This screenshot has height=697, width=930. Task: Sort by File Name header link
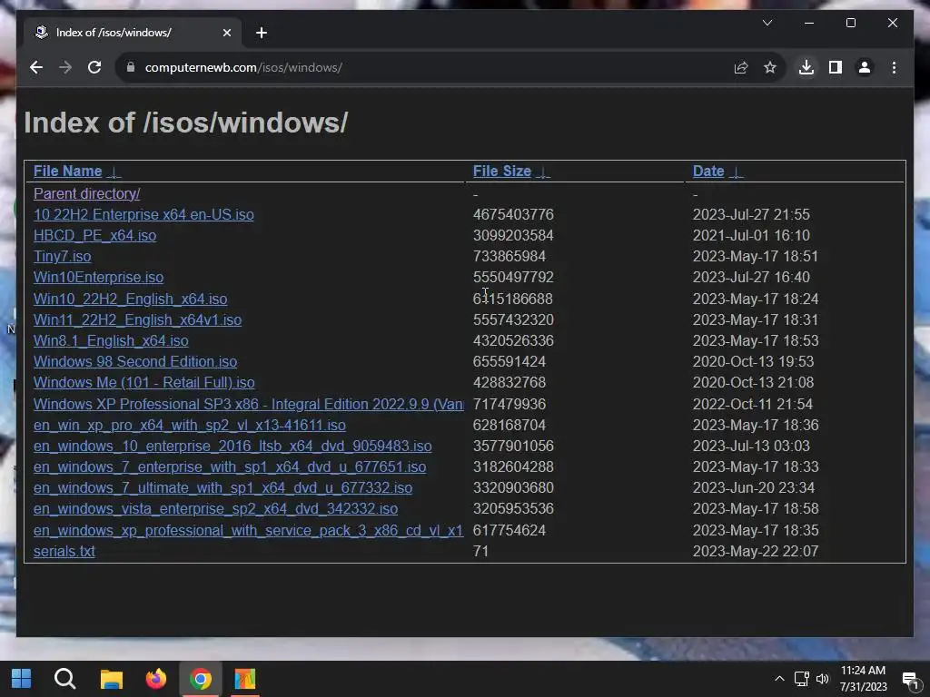(x=67, y=172)
